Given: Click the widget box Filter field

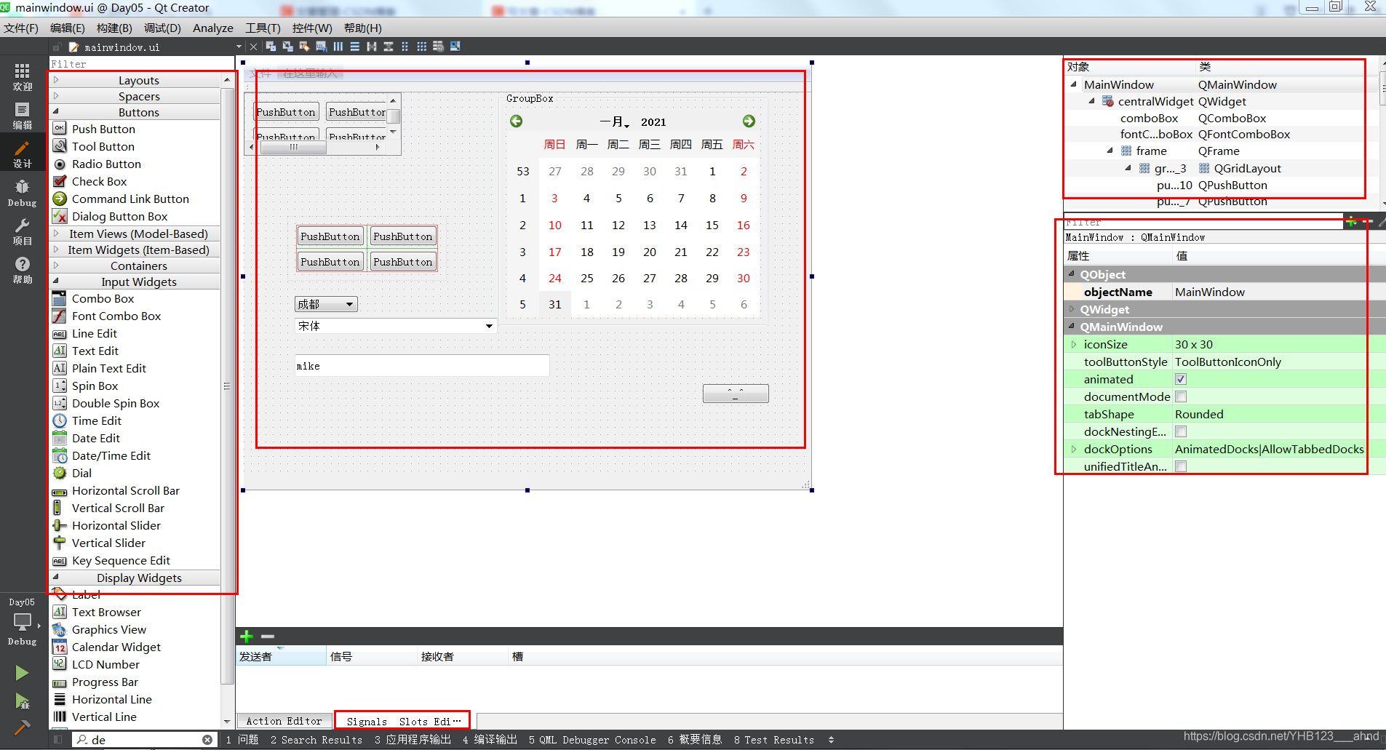Looking at the screenshot, I should (141, 64).
